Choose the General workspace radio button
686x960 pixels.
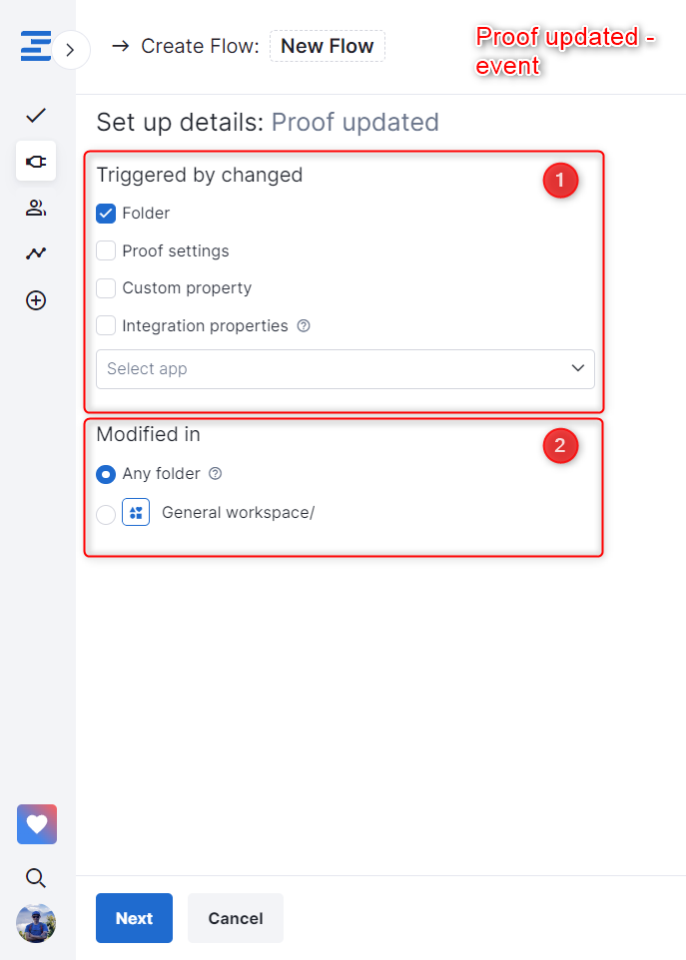pyautogui.click(x=106, y=514)
